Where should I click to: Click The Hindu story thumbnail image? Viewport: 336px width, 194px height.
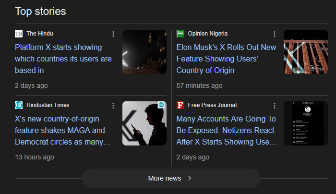point(144,52)
